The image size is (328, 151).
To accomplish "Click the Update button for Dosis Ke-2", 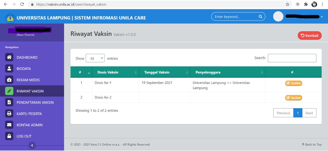I will coord(293,98).
